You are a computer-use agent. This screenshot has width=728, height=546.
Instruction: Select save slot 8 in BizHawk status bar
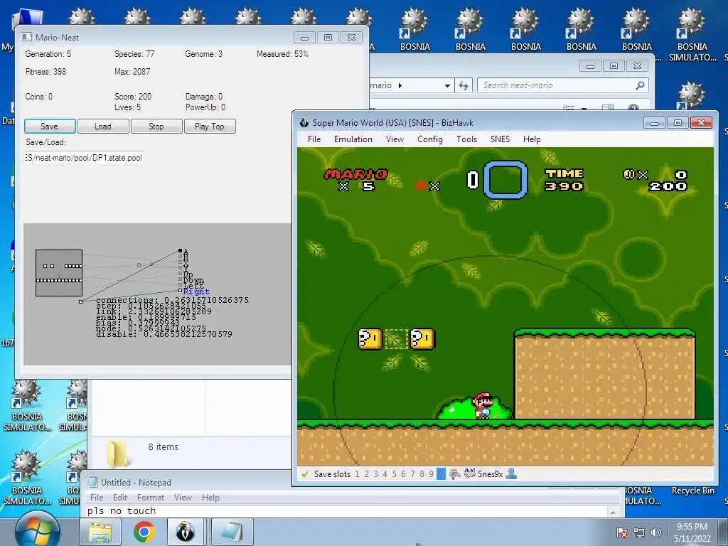click(422, 474)
